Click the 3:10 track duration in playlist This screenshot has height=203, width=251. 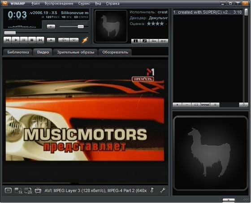tap(238, 13)
